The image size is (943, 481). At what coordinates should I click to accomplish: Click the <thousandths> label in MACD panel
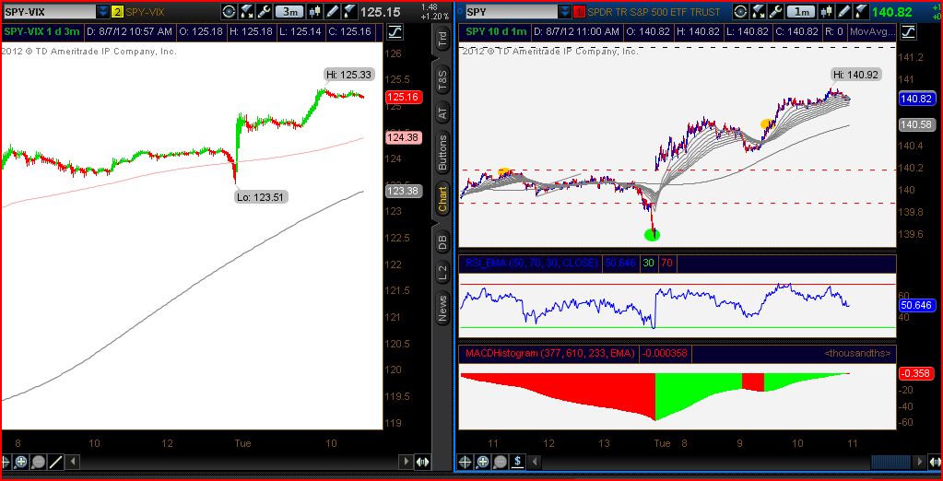857,354
